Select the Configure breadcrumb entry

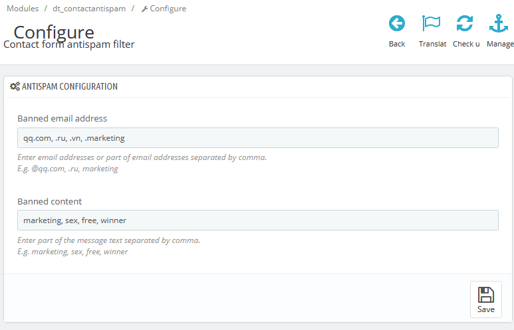coord(168,9)
